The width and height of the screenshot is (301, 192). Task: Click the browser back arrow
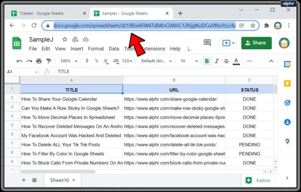(12, 25)
